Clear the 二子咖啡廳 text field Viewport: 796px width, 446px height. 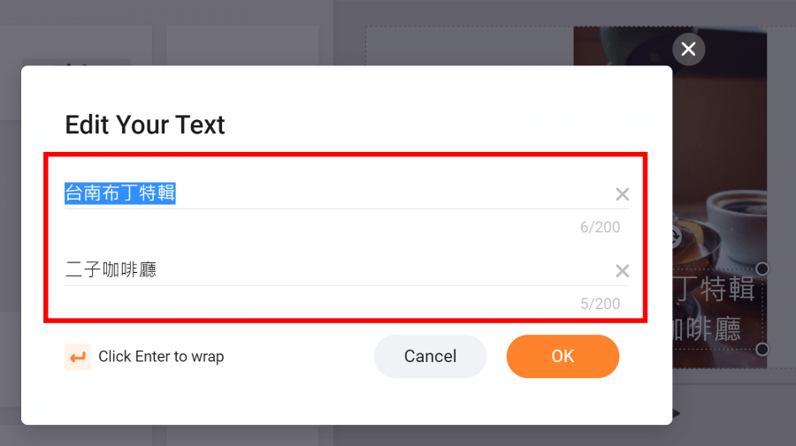click(623, 270)
